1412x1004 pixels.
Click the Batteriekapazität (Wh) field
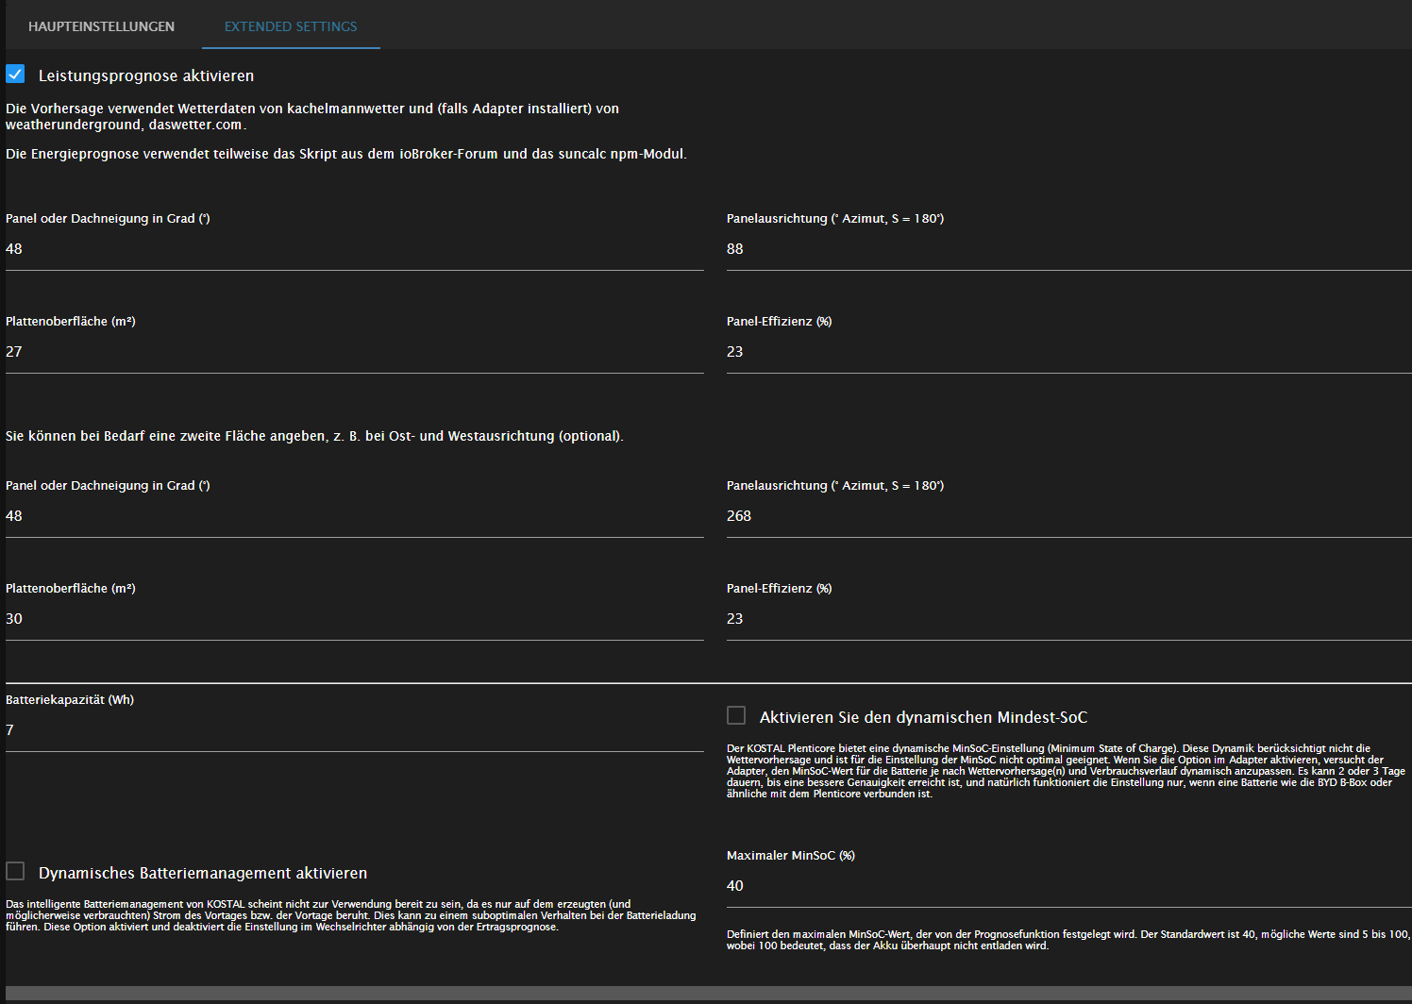click(x=354, y=730)
